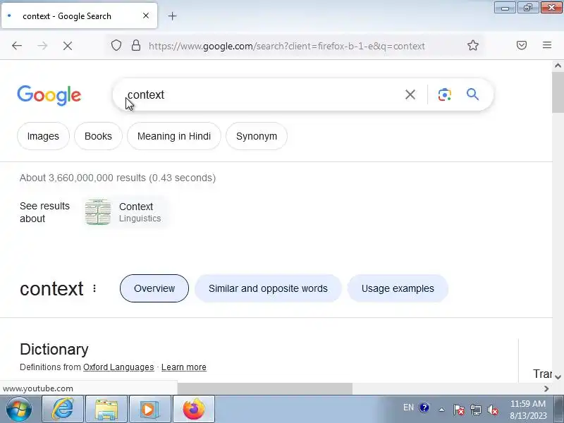Select the context - Google Search tab
The image size is (564, 423).
click(79, 16)
